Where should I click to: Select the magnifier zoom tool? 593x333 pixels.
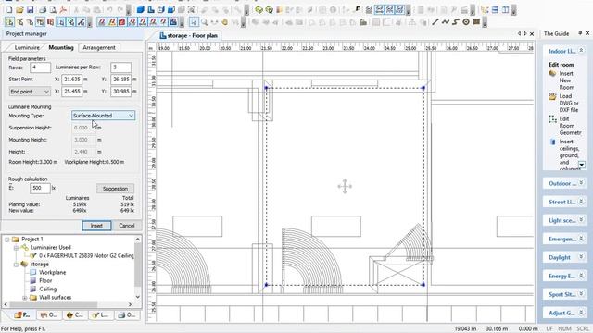204,22
